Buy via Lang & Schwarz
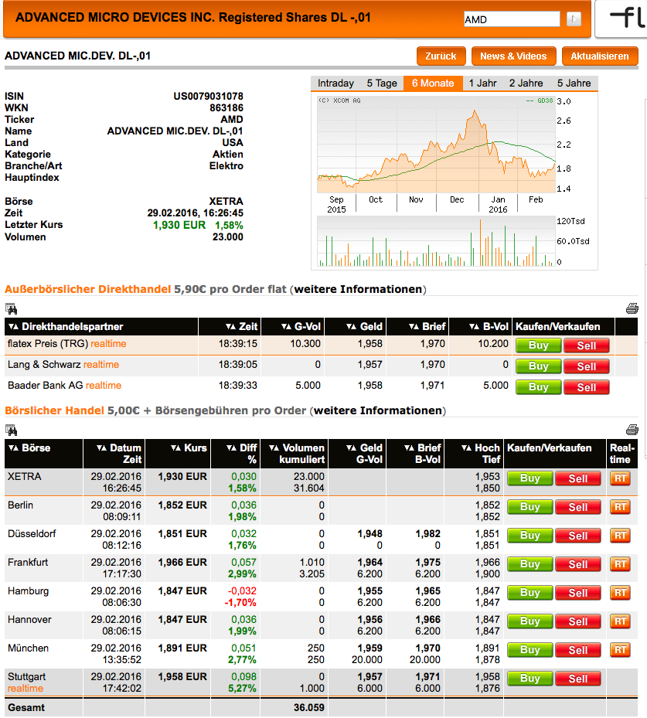 539,366
